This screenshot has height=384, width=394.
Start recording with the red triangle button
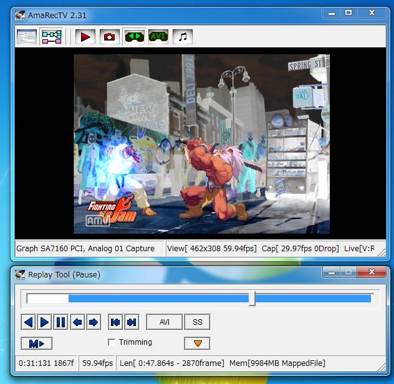tap(85, 37)
